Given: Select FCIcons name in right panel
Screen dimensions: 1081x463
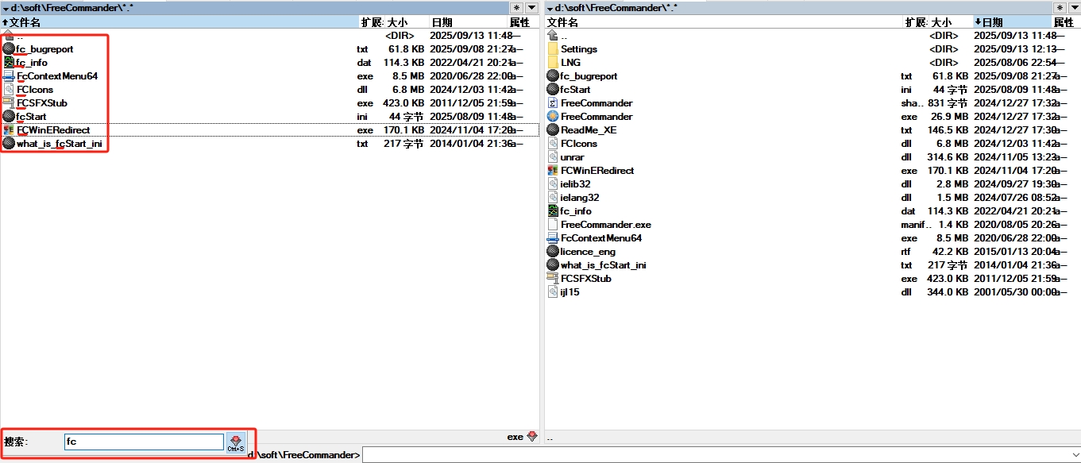Looking at the screenshot, I should 578,144.
